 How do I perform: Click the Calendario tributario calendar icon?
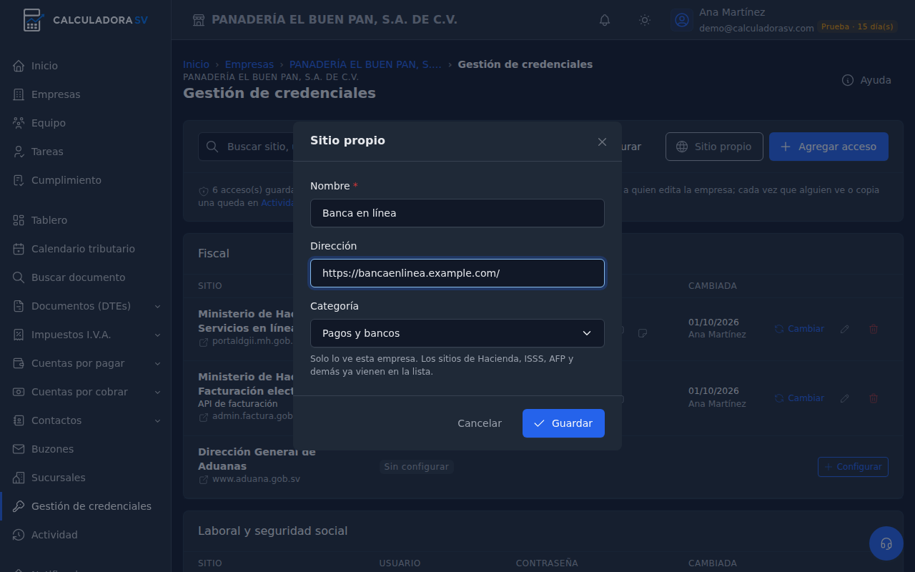point(19,249)
